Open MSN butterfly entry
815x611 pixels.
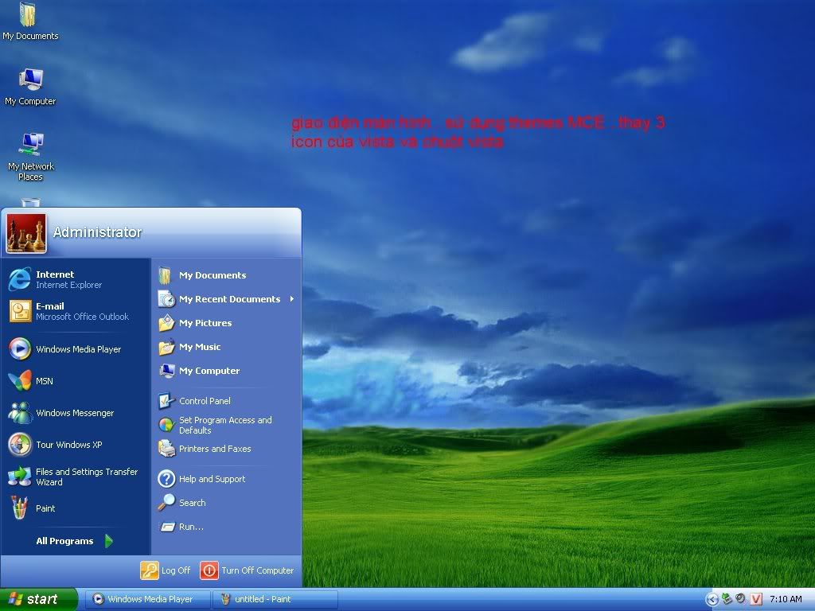coord(76,381)
